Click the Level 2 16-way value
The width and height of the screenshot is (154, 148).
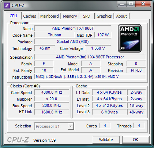pyautogui.click(x=136, y=105)
